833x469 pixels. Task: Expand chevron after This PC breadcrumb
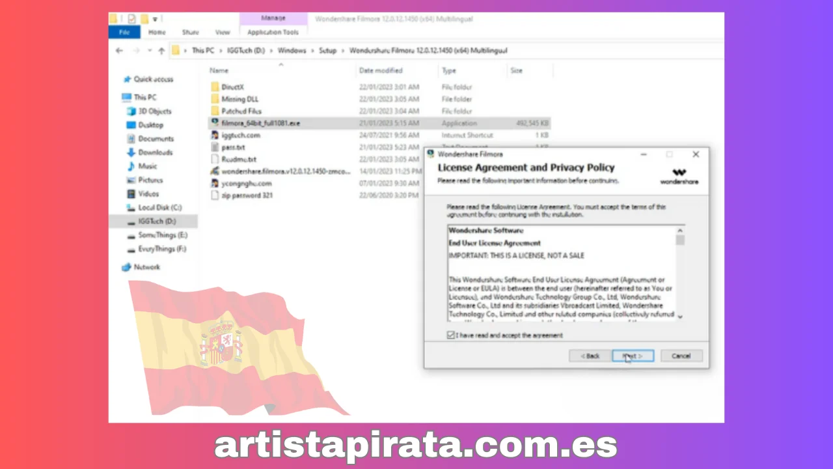(219, 50)
